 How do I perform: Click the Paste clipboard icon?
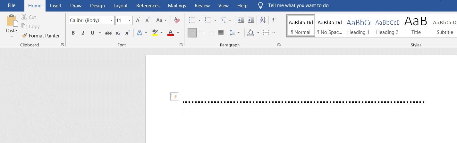[12, 20]
